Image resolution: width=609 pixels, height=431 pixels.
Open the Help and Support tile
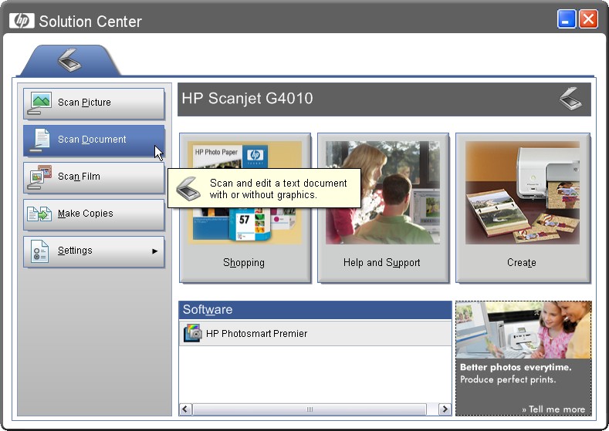tap(383, 208)
